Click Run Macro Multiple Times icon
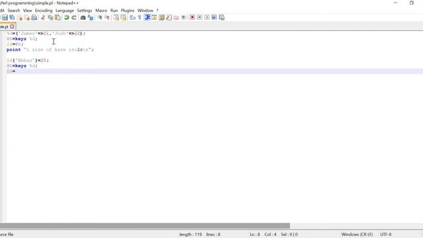Image resolution: width=423 pixels, height=238 pixels. 214,18
